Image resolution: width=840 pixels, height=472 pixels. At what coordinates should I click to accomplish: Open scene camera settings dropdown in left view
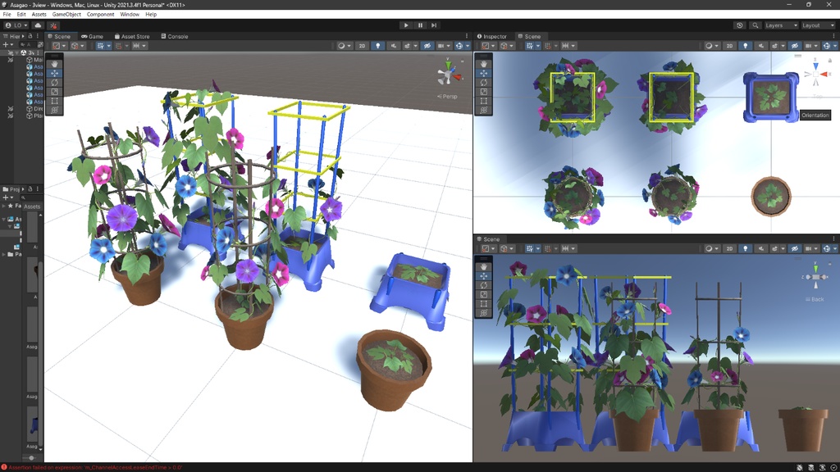[x=444, y=46]
